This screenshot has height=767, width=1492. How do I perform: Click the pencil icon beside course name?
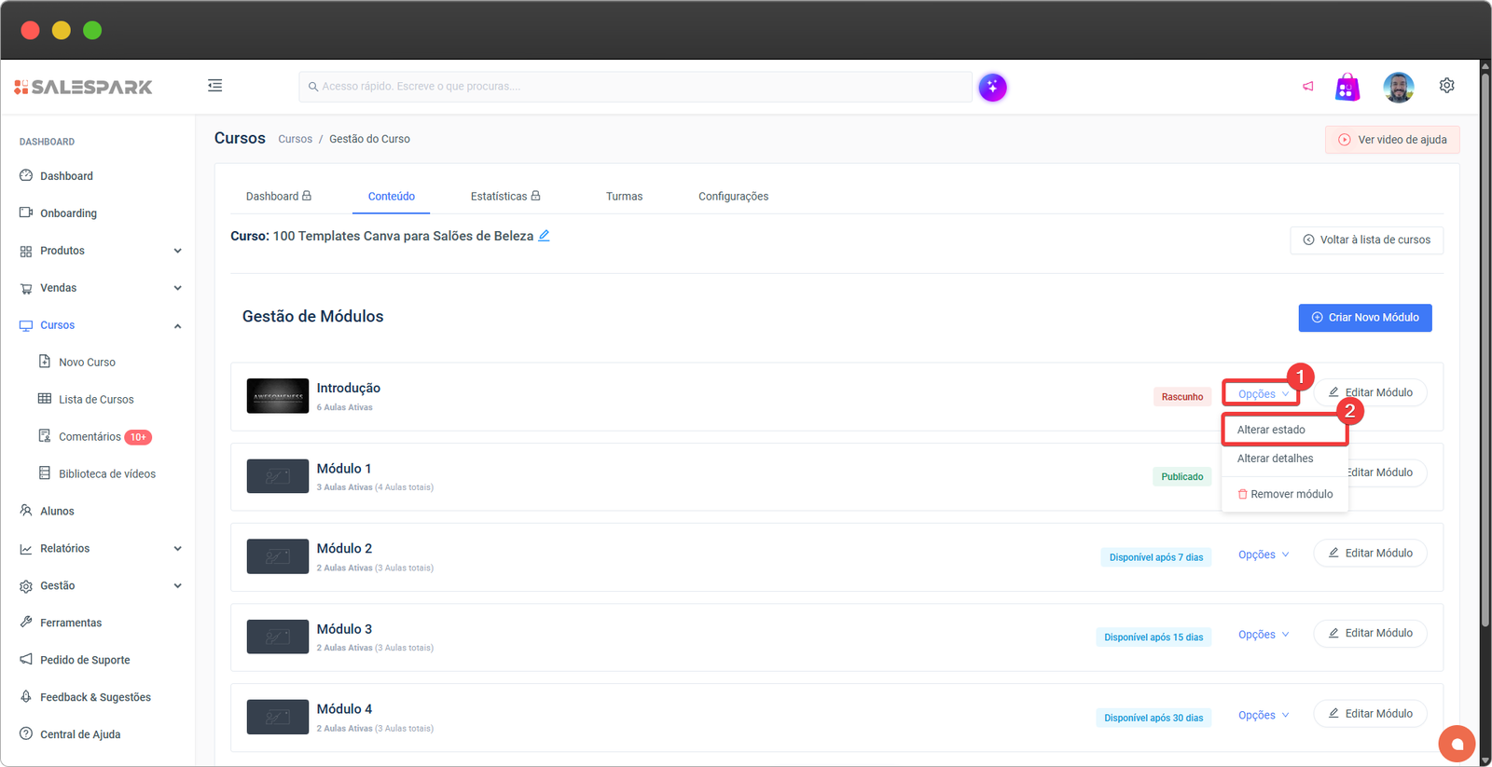[x=544, y=236]
